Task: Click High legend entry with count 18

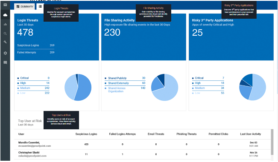Action: pos(208,83)
